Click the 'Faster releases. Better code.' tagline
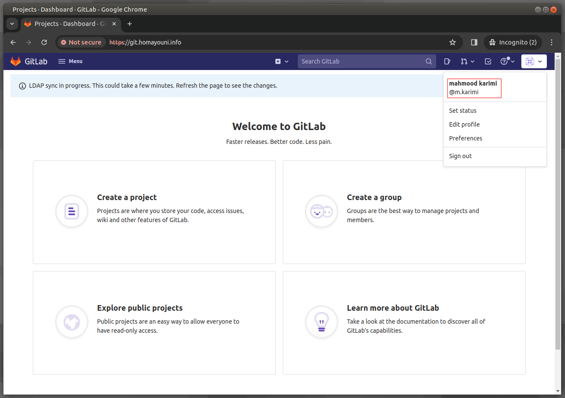Viewport: 565px width, 398px height. tap(279, 142)
